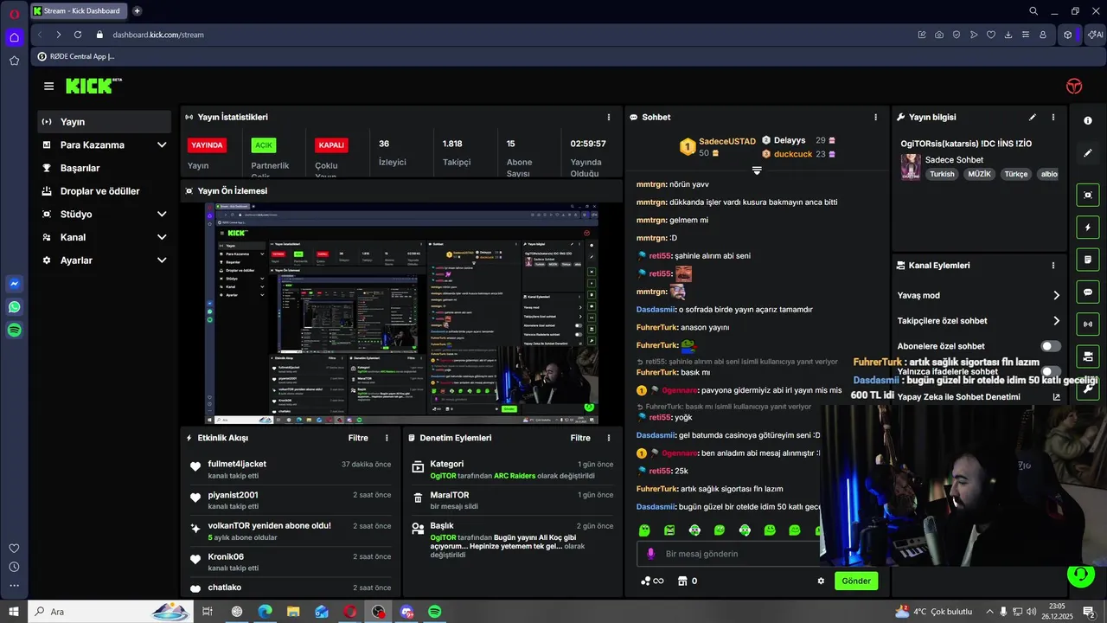This screenshot has width=1107, height=623.
Task: Toggle lightning activity icon in right sidebar
Action: click(x=1088, y=228)
